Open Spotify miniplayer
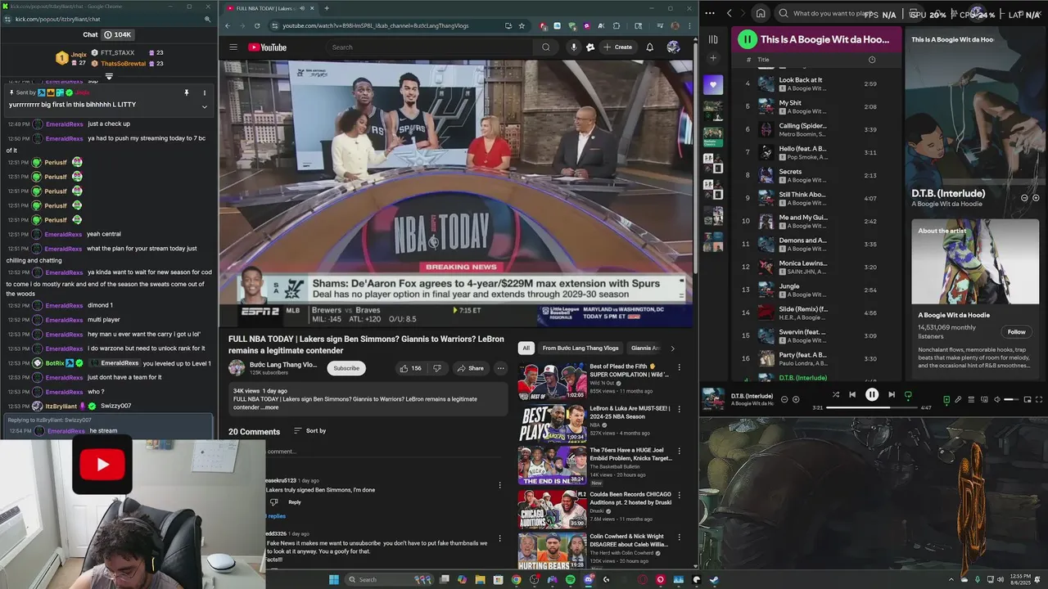Viewport: 1048px width, 589px height. click(1028, 400)
